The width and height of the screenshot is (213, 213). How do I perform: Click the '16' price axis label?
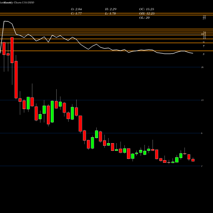coord(202,67)
